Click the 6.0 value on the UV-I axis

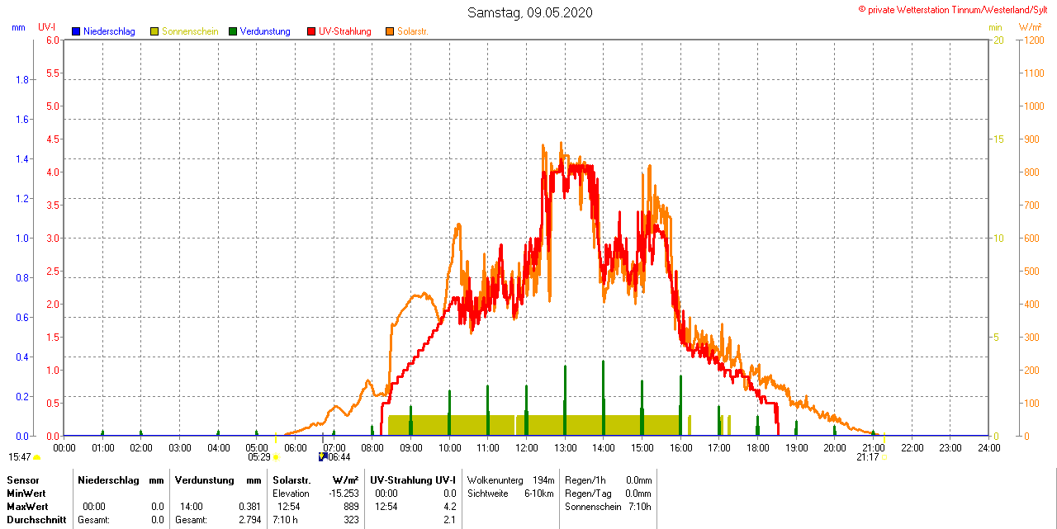[53, 40]
